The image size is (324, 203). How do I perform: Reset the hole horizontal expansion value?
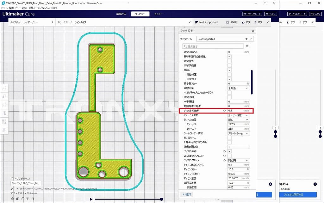224,111
